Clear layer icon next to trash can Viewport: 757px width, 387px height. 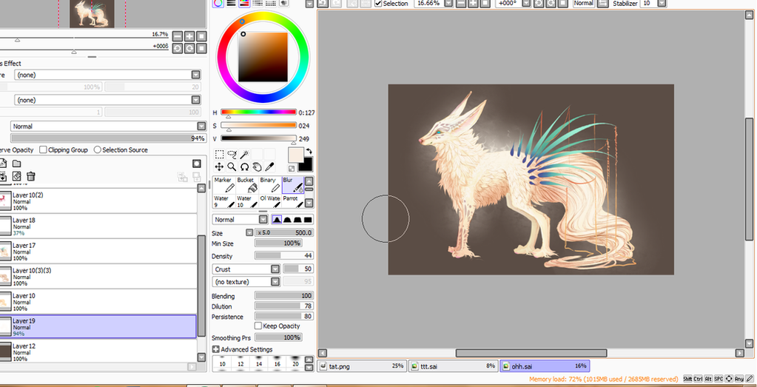point(16,177)
